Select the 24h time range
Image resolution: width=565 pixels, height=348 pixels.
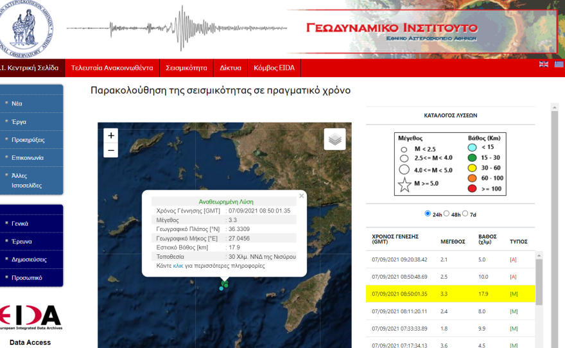tap(428, 214)
